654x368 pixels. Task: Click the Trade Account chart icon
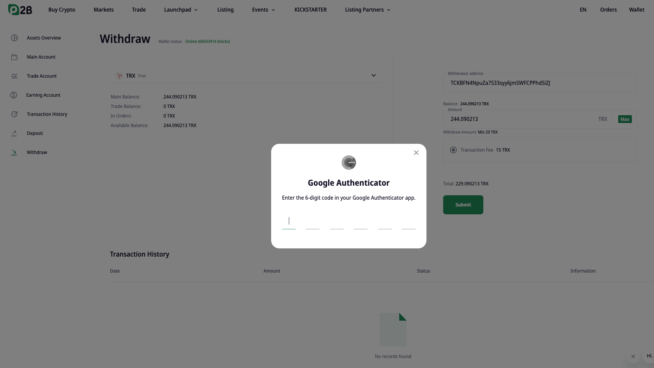[14, 76]
